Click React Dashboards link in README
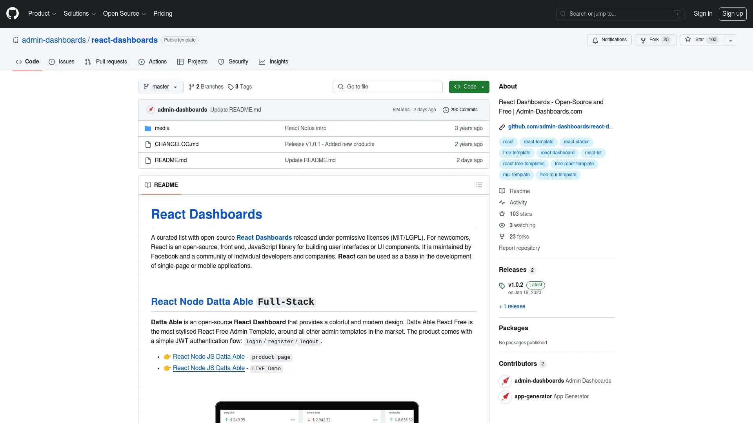The image size is (753, 423). tap(264, 237)
